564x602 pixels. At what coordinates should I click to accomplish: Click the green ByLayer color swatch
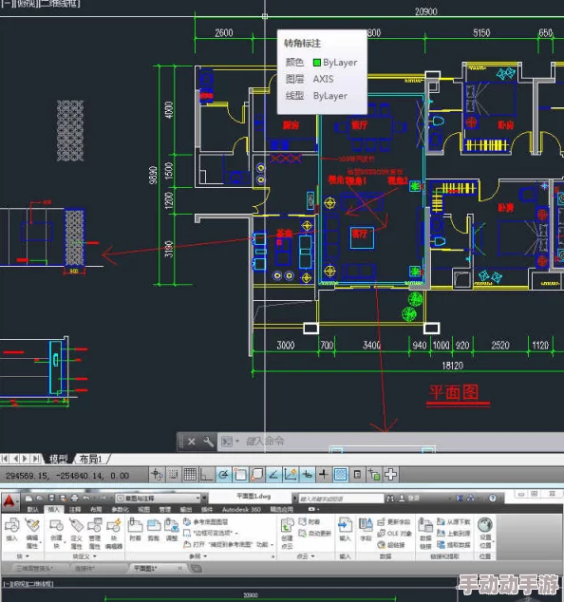pyautogui.click(x=317, y=63)
